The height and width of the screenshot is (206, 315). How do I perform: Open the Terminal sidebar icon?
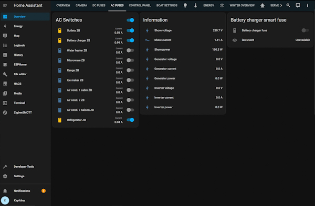pyautogui.click(x=5, y=103)
